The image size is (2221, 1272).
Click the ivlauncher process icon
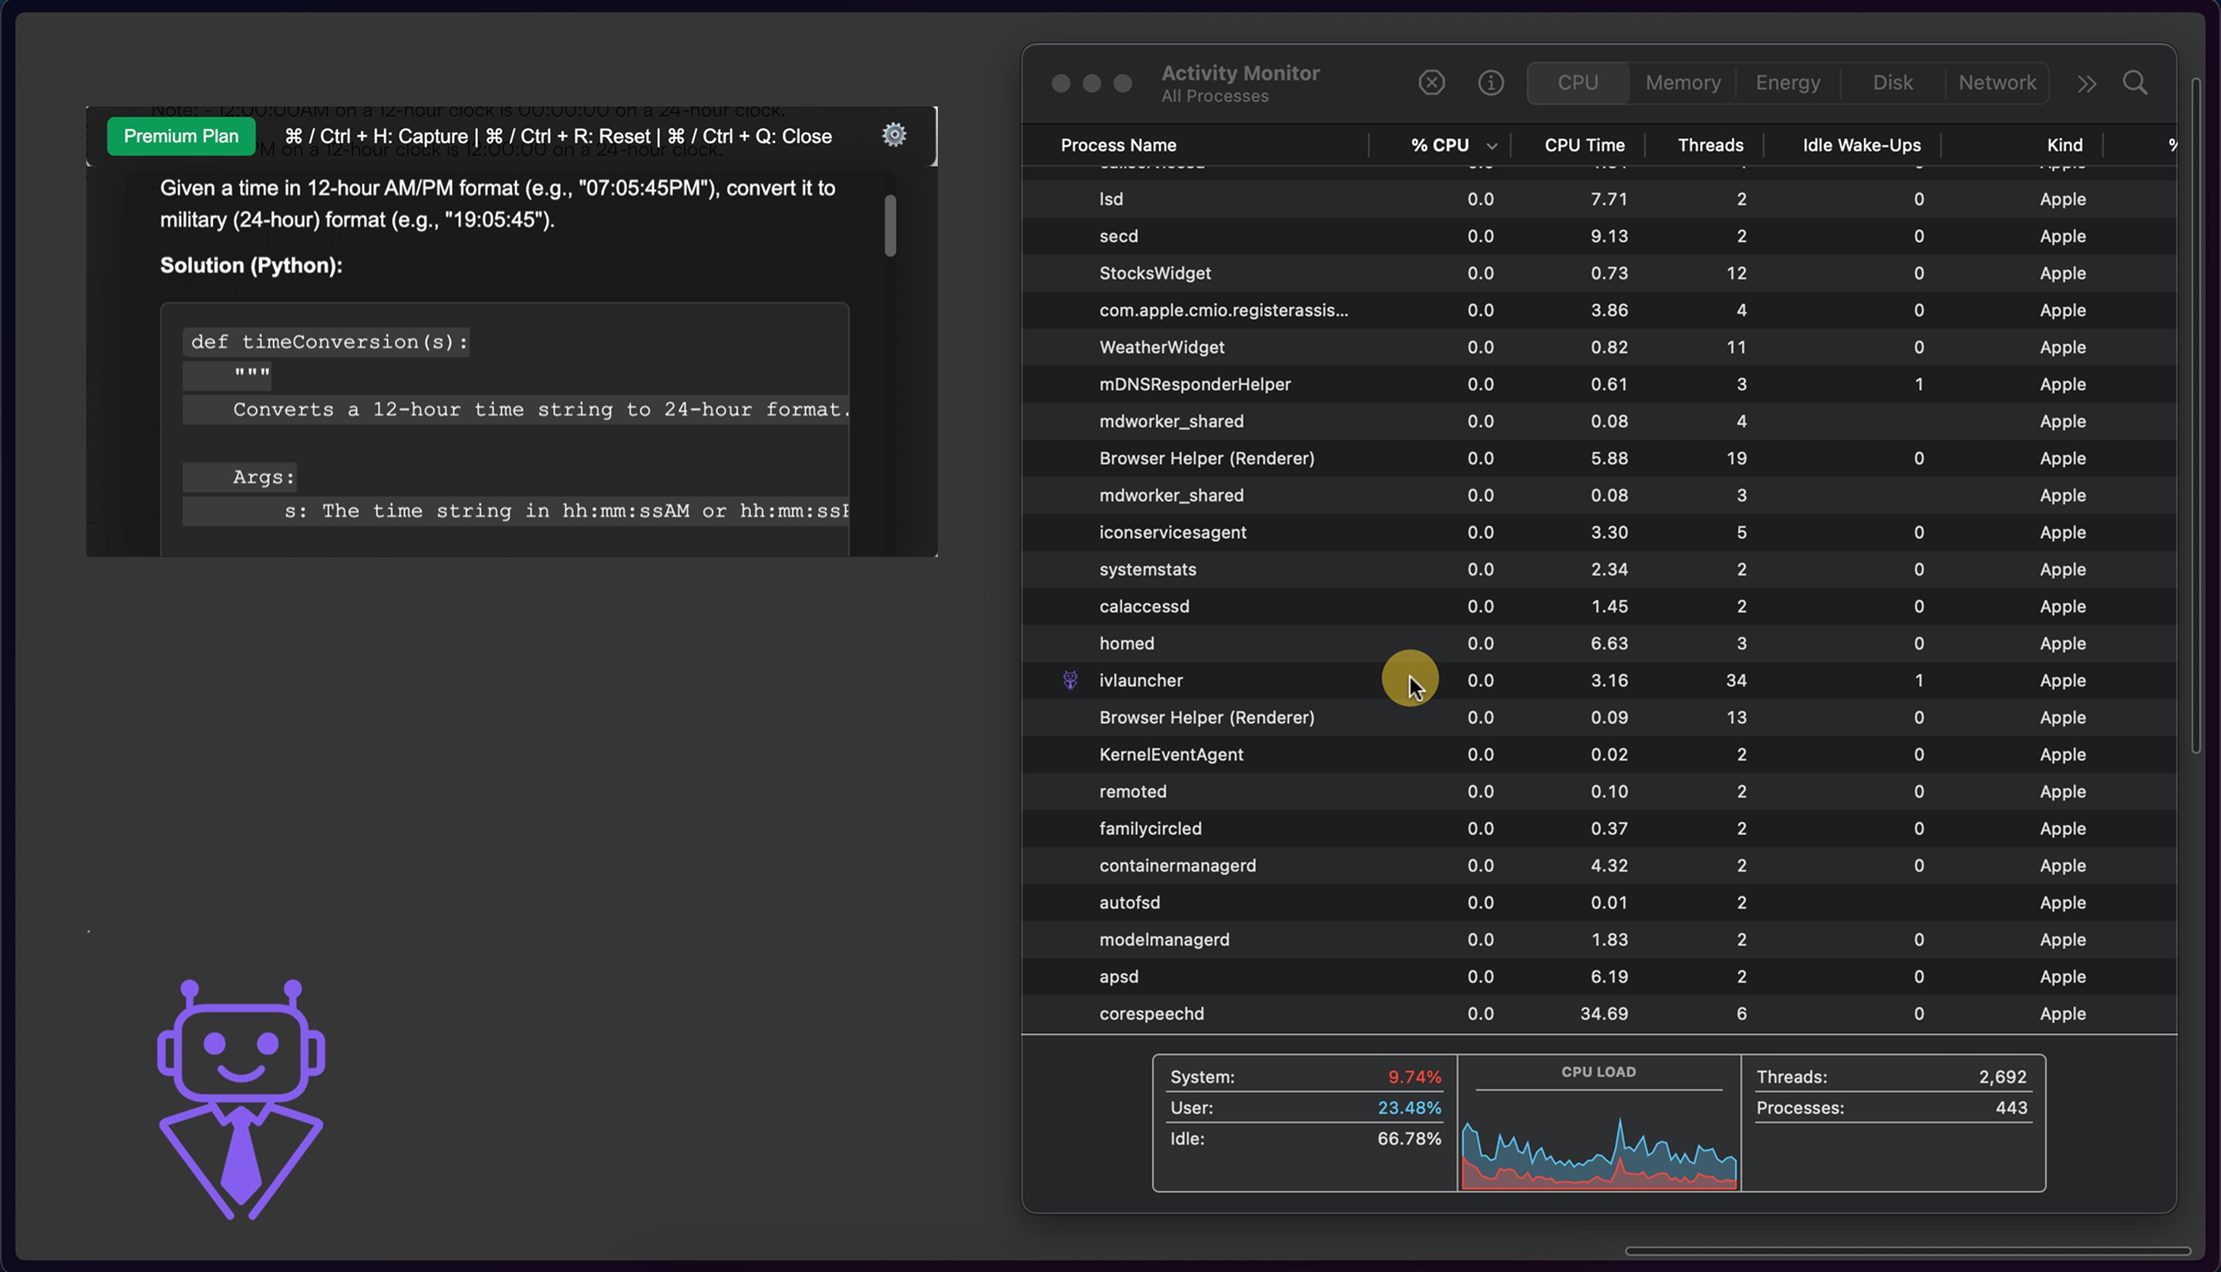tap(1070, 680)
